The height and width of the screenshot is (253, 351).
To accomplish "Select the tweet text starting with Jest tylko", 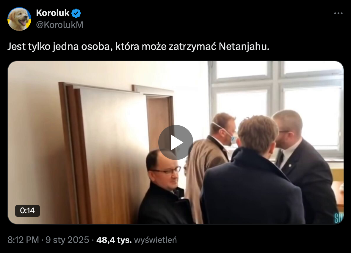I will (138, 47).
